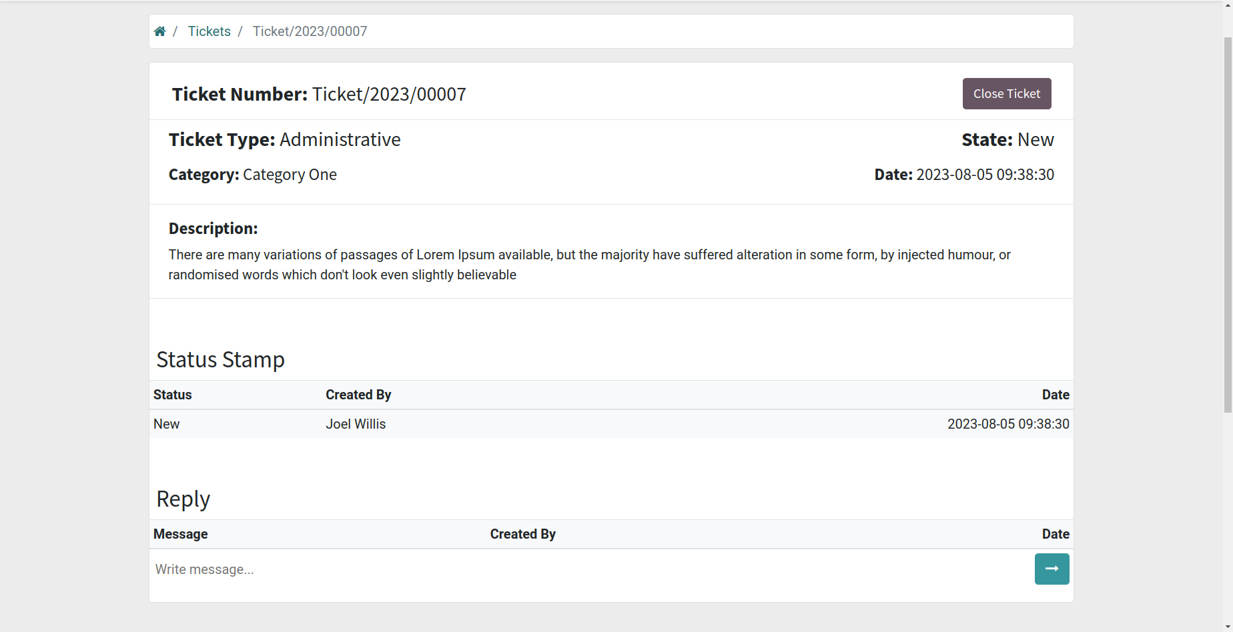1233x632 pixels.
Task: Click the Close Ticket button
Action: (x=1007, y=93)
